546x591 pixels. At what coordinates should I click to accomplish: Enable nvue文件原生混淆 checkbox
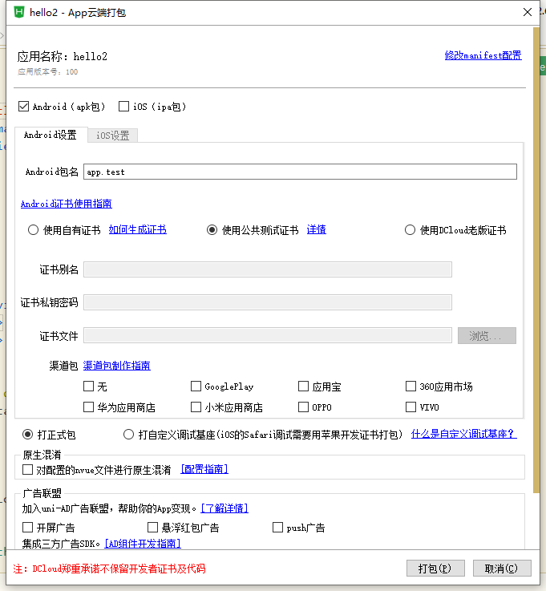(x=27, y=470)
